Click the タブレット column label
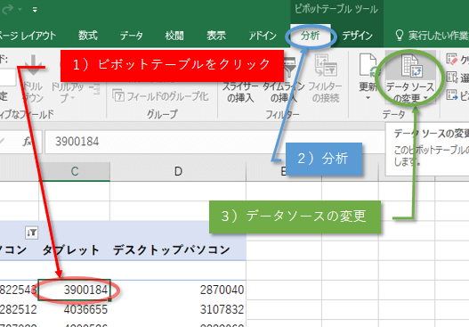The height and width of the screenshot is (327, 469). (70, 249)
